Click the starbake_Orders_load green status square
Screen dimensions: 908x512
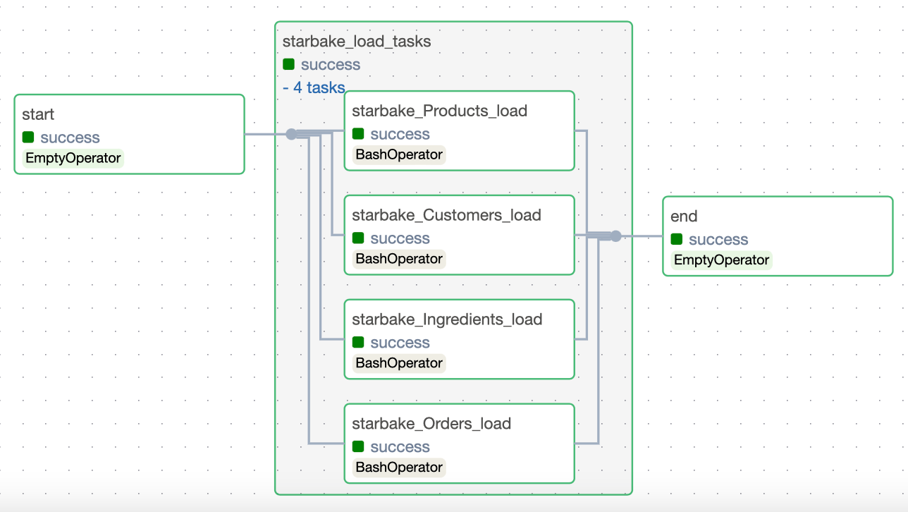pos(358,446)
